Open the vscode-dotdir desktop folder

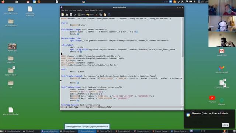pos(11,23)
